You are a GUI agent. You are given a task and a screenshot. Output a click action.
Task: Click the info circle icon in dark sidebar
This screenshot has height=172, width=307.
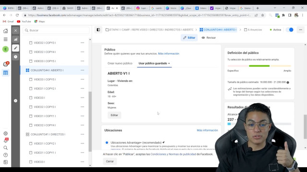point(15,101)
